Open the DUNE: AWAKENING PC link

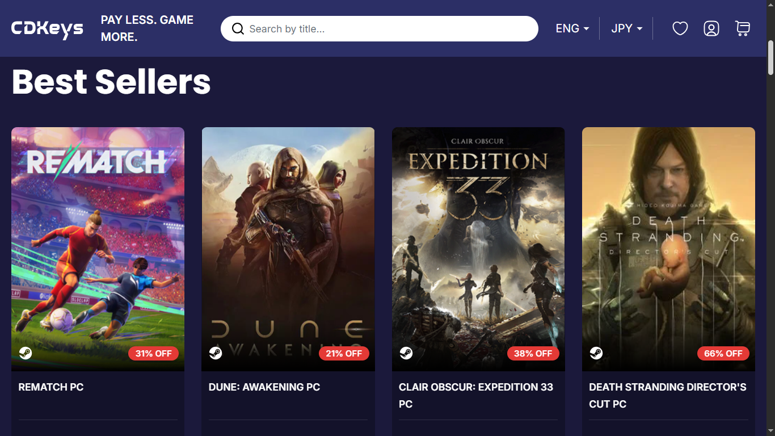264,387
